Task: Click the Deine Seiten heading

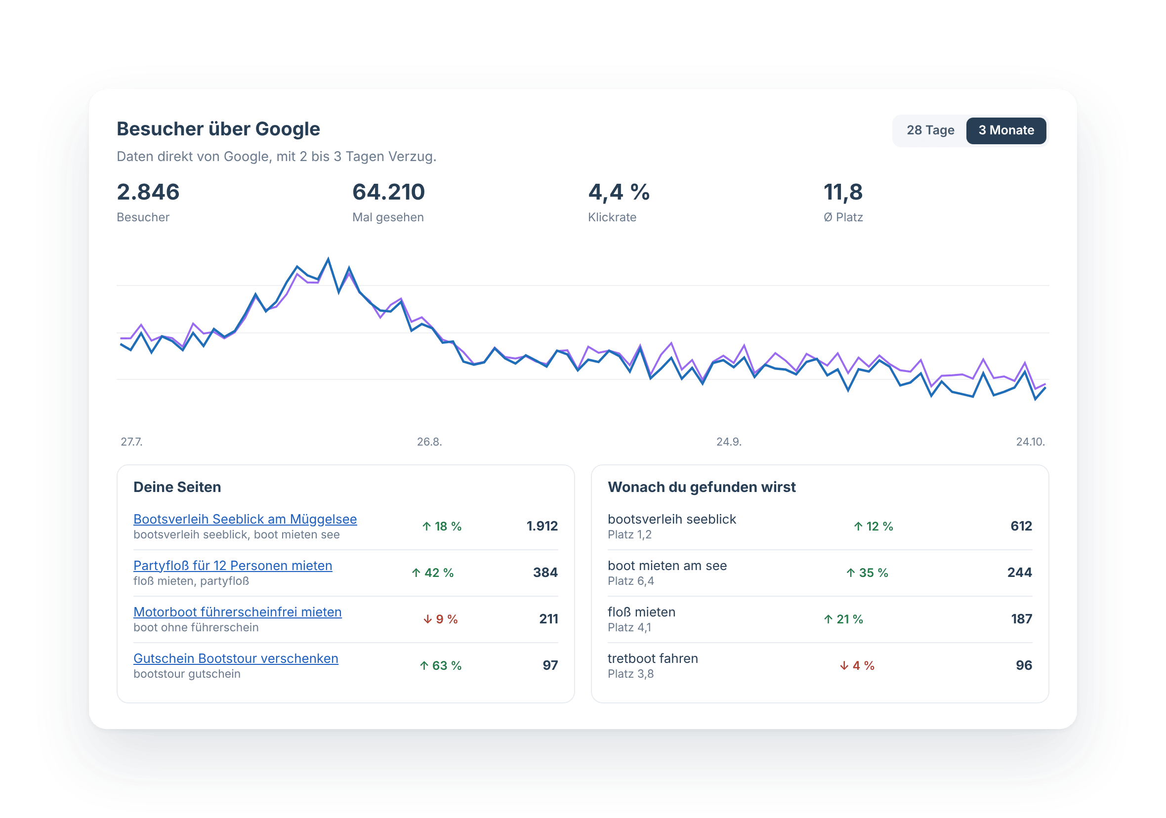Action: 177,487
